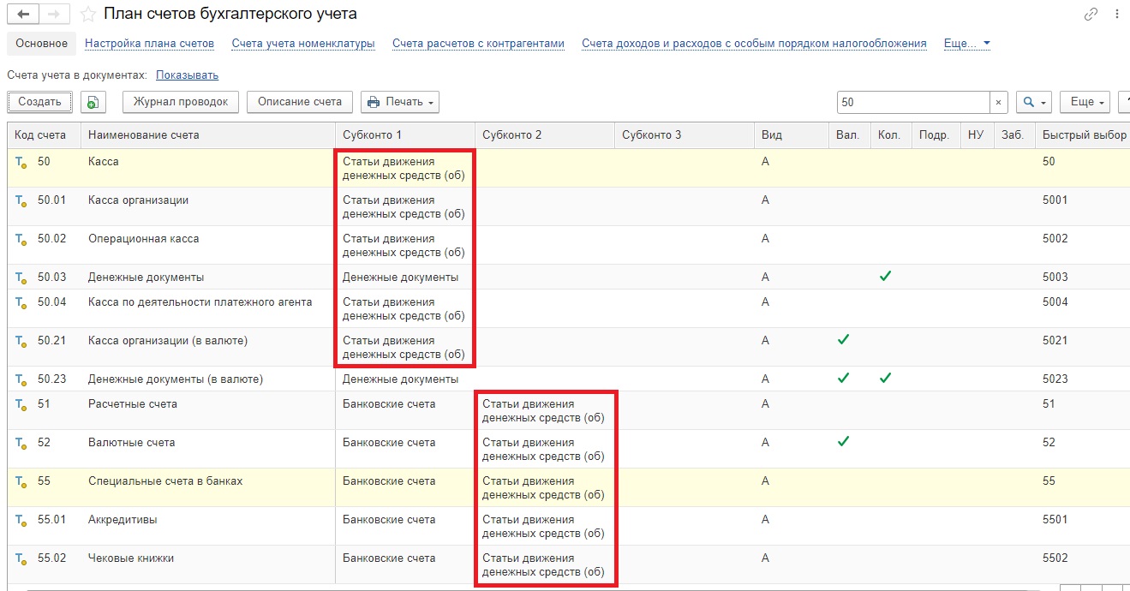This screenshot has height=591, width=1130.
Task: Open the Настройка плана счетов tab
Action: [x=150, y=44]
